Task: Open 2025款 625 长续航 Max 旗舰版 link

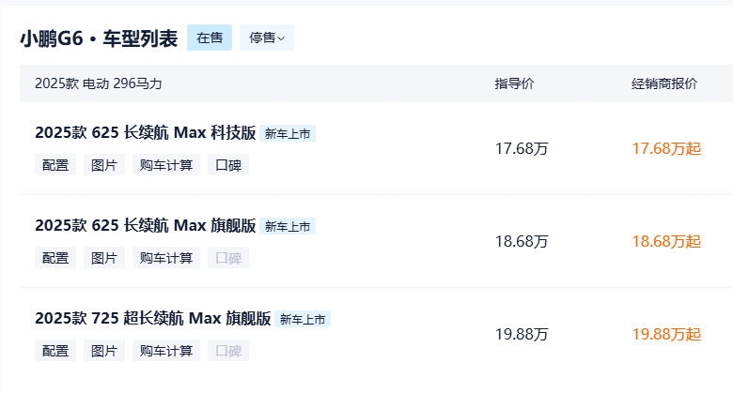Action: pyautogui.click(x=145, y=226)
